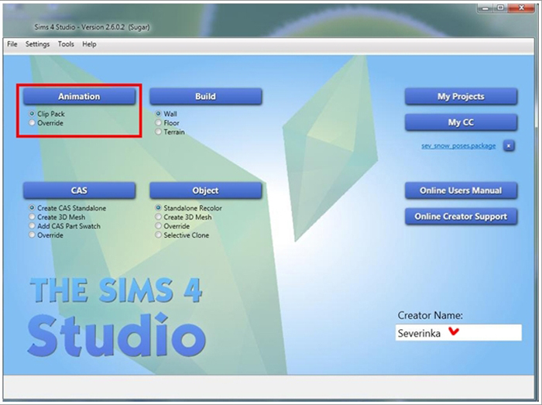This screenshot has width=542, height=405.
Task: Open the File menu
Action: click(x=12, y=44)
